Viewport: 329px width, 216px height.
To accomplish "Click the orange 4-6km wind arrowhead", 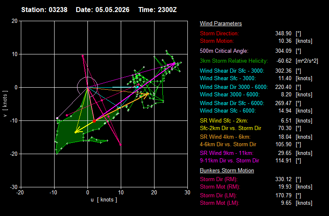I will click(x=147, y=94).
